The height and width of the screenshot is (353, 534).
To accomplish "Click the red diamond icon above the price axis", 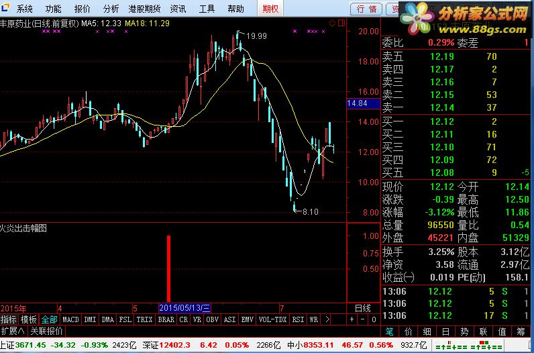I will pyautogui.click(x=332, y=23).
